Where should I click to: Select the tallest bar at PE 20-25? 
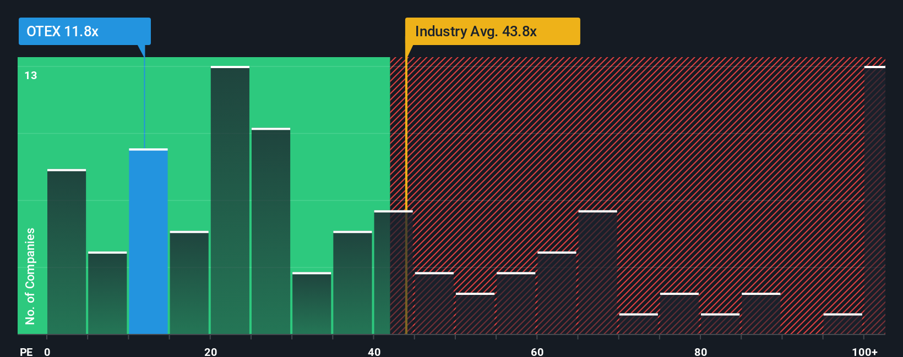pos(230,200)
